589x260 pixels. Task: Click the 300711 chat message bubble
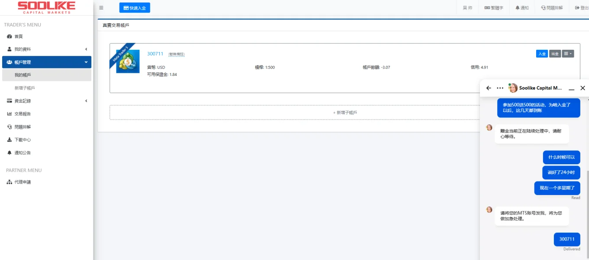[x=567, y=239]
